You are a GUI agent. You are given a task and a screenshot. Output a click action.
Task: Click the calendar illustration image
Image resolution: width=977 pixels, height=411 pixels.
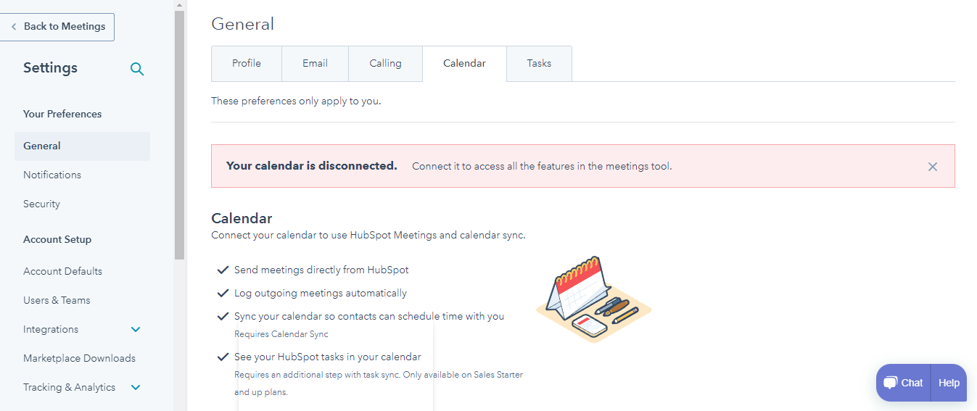[x=594, y=299]
